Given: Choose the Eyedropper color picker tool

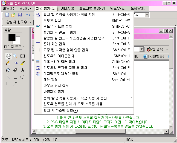Looking at the screenshot, I should click(x=22, y=63).
